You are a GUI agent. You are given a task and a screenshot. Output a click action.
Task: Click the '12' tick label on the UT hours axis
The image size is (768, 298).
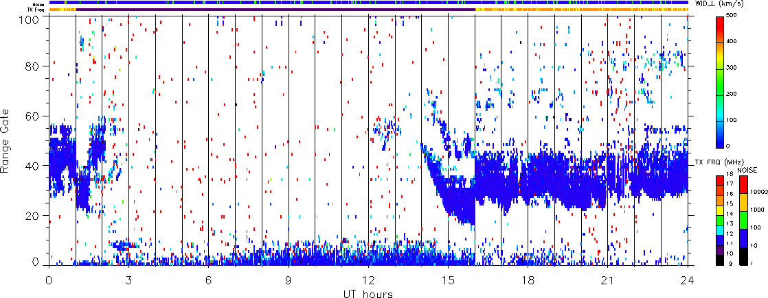tap(368, 280)
